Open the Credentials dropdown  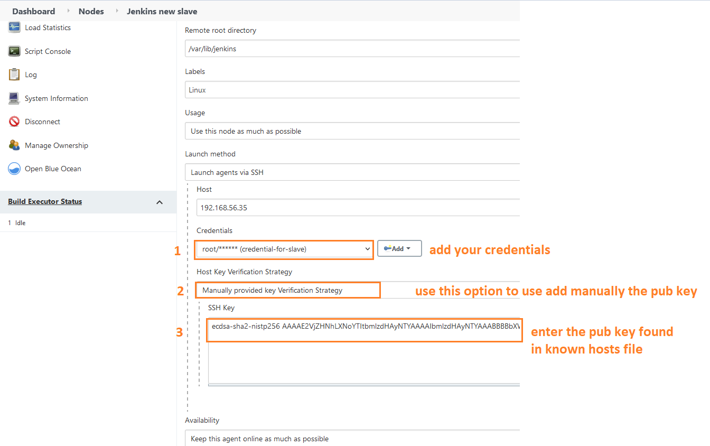284,249
